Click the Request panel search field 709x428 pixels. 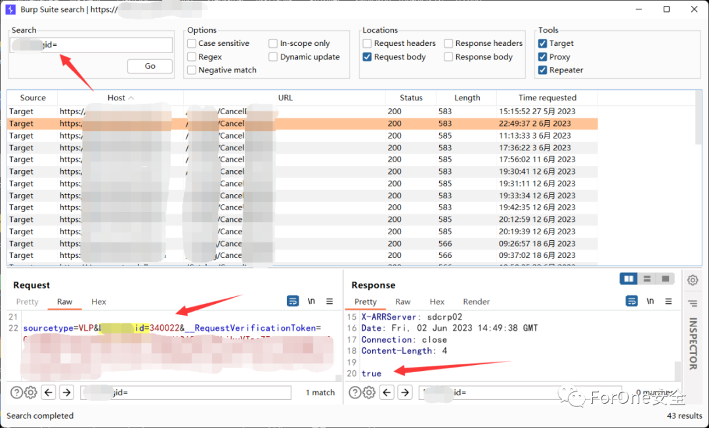(x=186, y=393)
